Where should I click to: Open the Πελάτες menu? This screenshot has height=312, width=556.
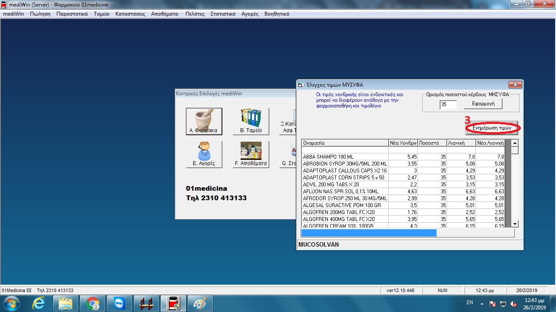[x=195, y=14]
